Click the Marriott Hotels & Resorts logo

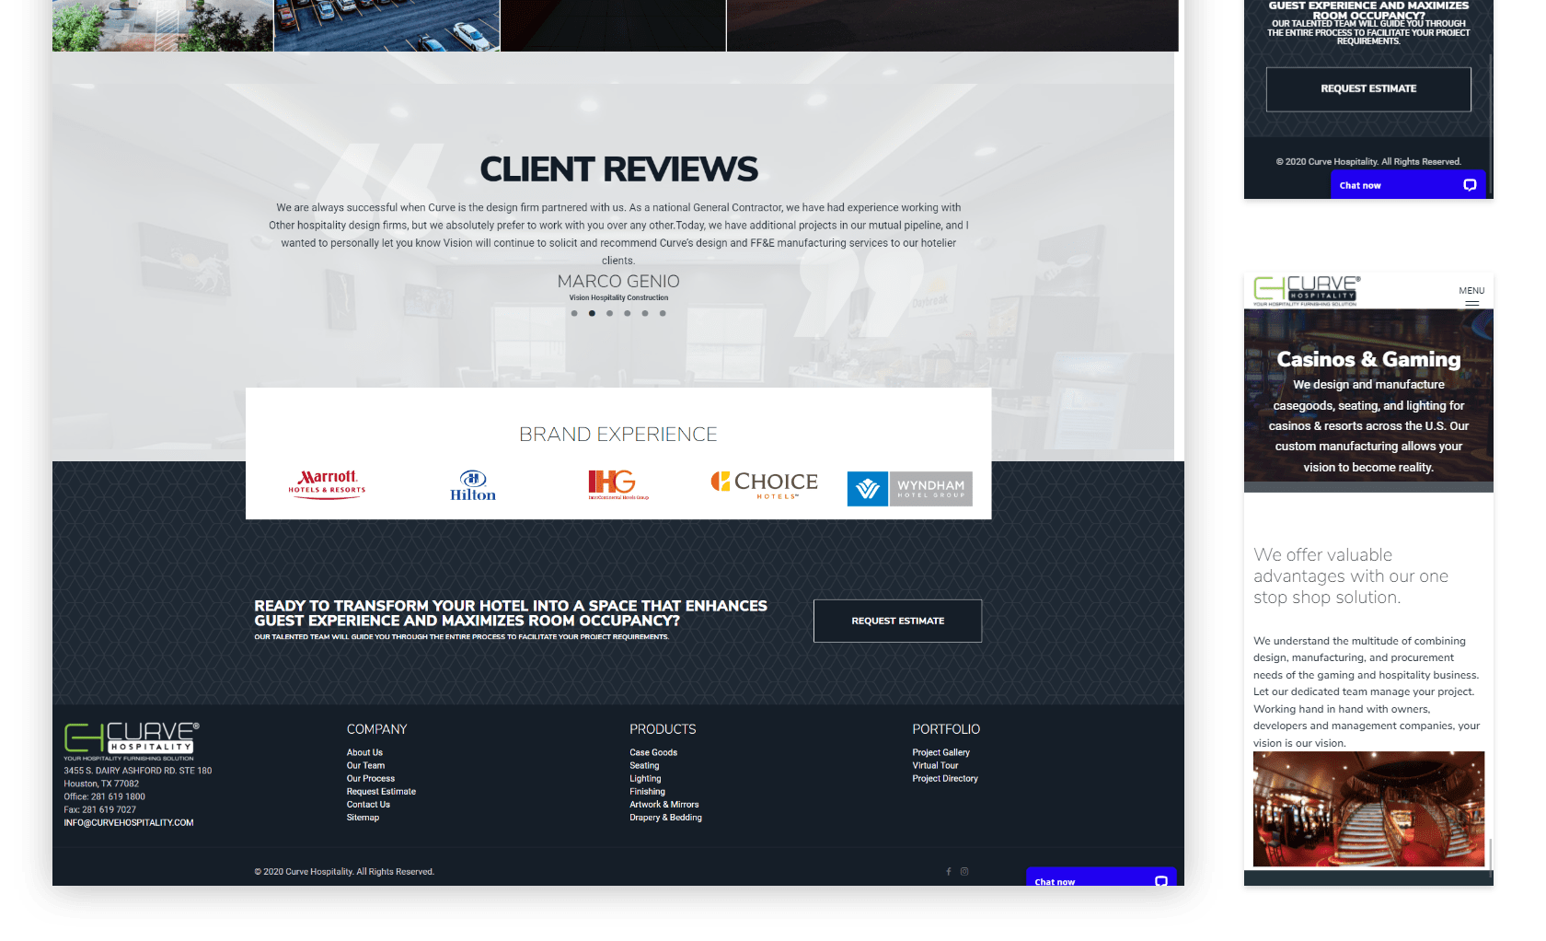tap(327, 482)
